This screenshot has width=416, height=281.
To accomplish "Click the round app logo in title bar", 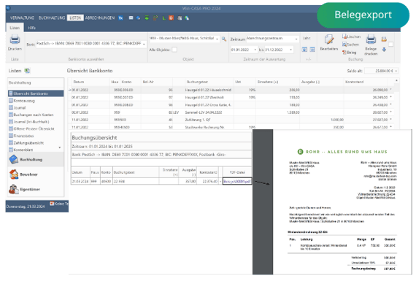I will (x=8, y=8).
